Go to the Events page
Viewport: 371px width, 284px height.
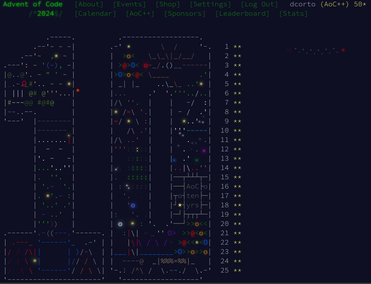[x=129, y=4]
